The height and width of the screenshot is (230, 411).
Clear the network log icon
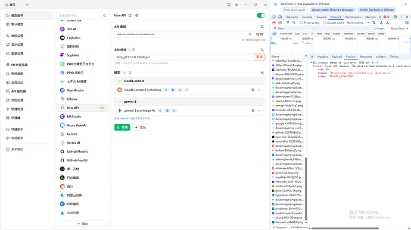[x=280, y=23]
